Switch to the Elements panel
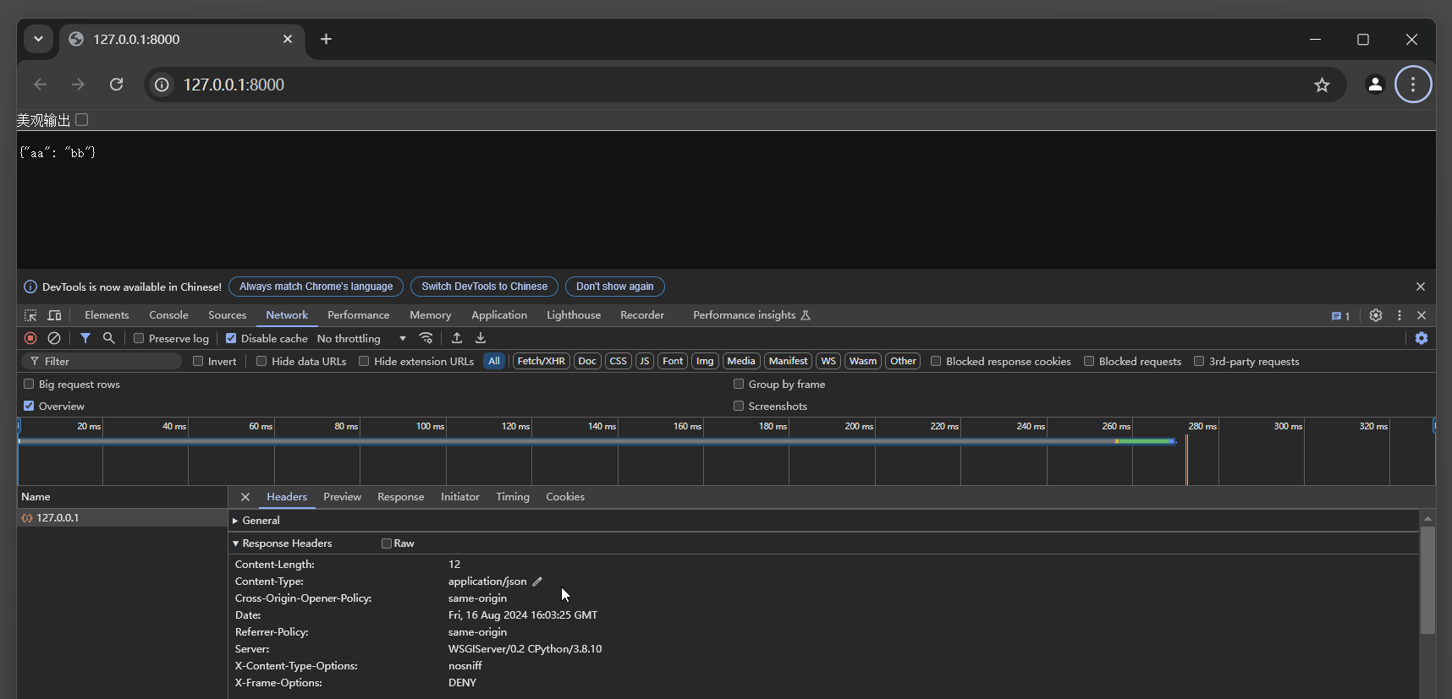Image resolution: width=1452 pixels, height=699 pixels. coord(107,315)
